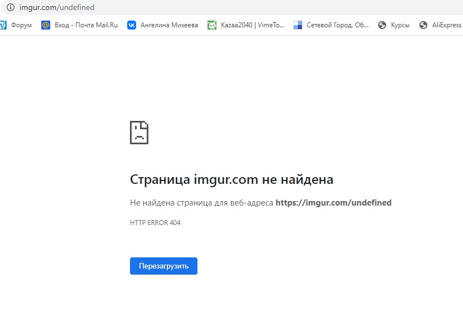Click the Форум bookmark favicon
The image size is (463, 322).
tap(3, 25)
